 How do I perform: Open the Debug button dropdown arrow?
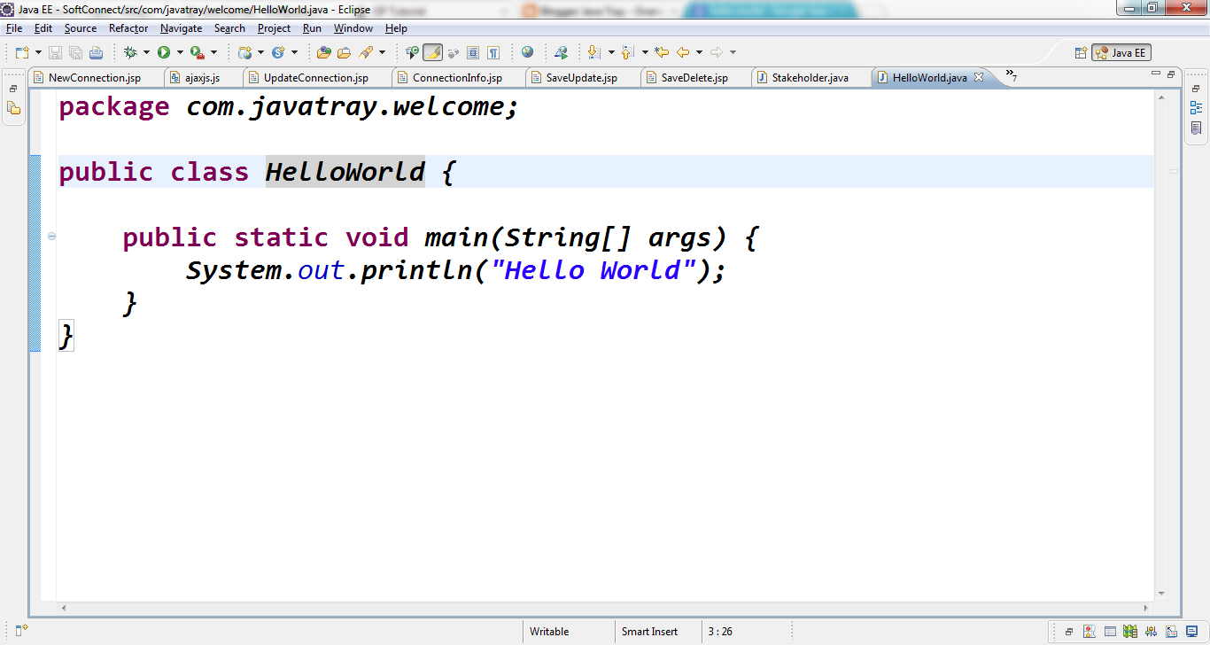click(147, 51)
